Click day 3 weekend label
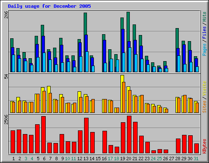Viewport: 209px width, 163px height. [x=26, y=159]
